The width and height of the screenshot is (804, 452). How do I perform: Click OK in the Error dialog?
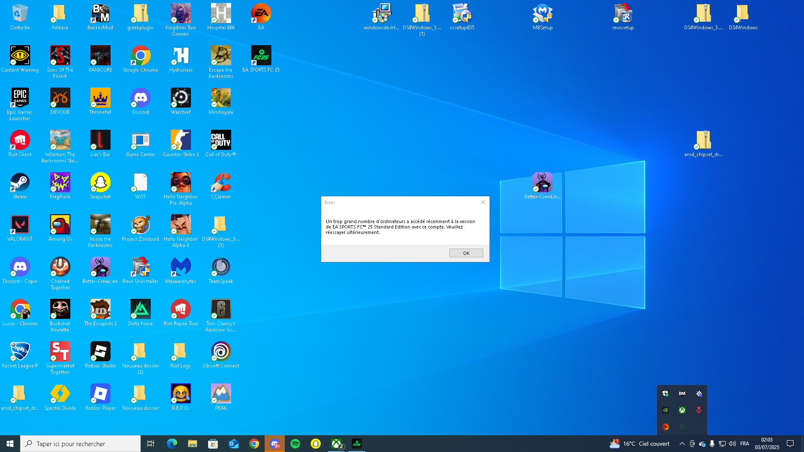[466, 253]
